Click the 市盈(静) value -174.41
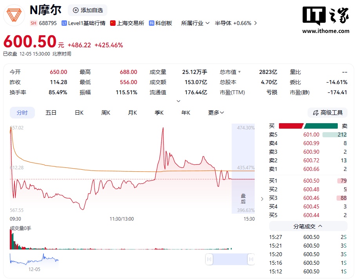Screen dimensions: 355x280 coord(337,92)
